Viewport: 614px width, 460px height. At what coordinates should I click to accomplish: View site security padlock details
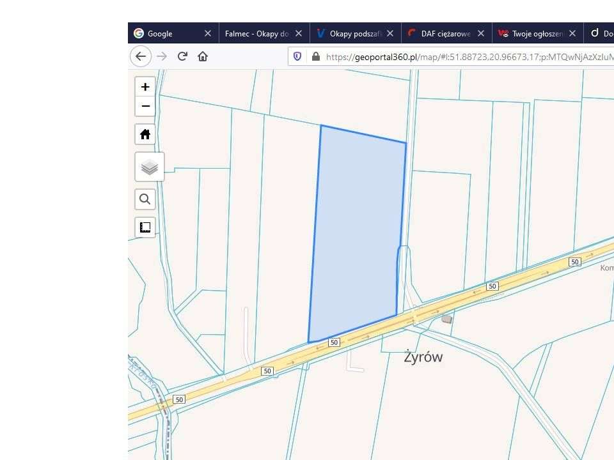[315, 57]
